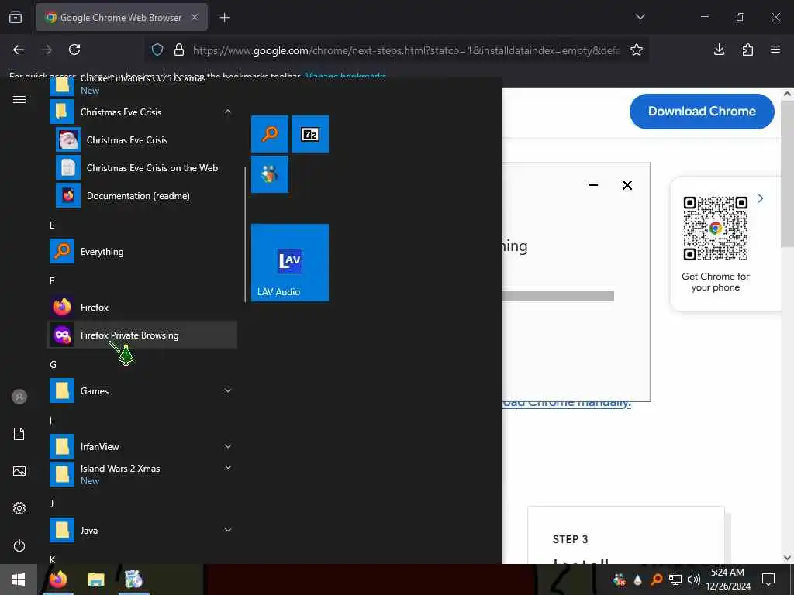Jump to letter E in app list
794x595 pixels.
pyautogui.click(x=52, y=225)
